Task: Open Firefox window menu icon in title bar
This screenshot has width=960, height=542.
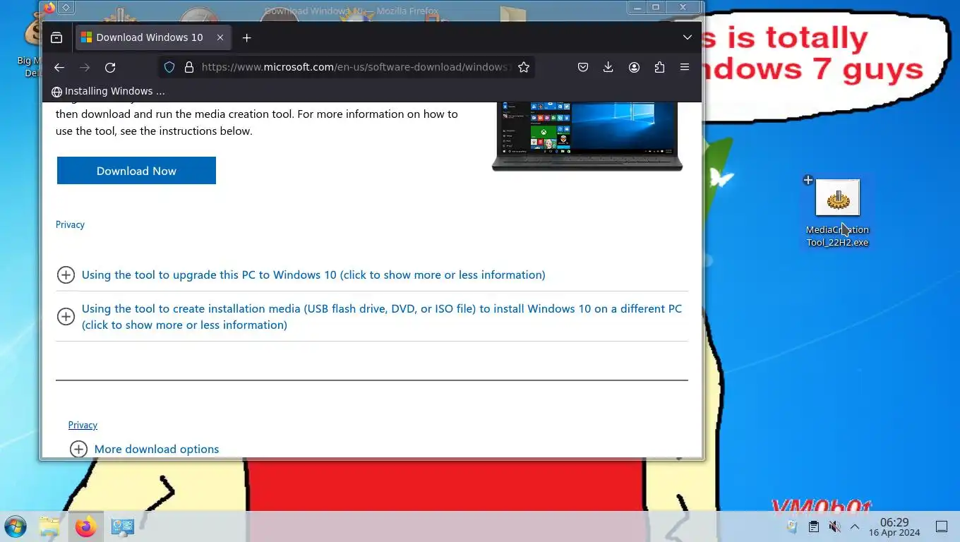Action: (49, 8)
